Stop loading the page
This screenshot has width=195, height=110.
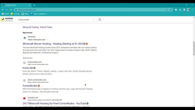[x=11, y=10]
